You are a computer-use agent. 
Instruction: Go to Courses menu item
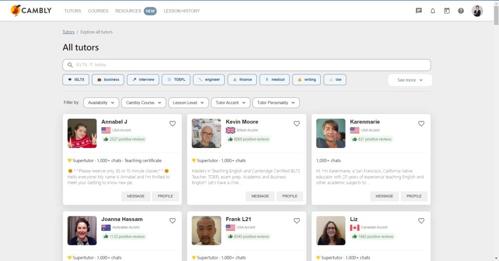[98, 11]
